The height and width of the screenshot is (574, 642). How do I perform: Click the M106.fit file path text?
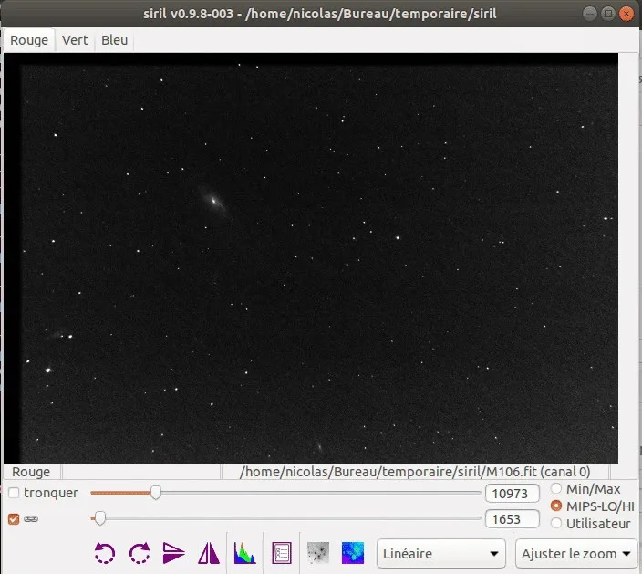415,472
